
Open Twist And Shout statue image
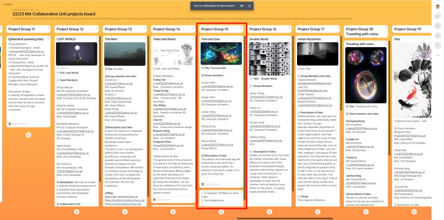click(173, 54)
